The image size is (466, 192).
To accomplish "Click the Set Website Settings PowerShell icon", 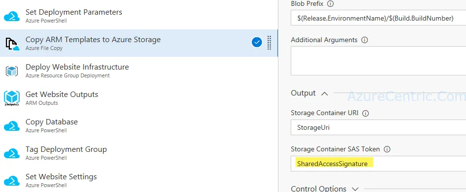I will (x=12, y=180).
